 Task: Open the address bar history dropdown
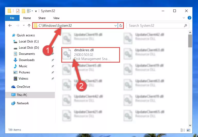115,26
